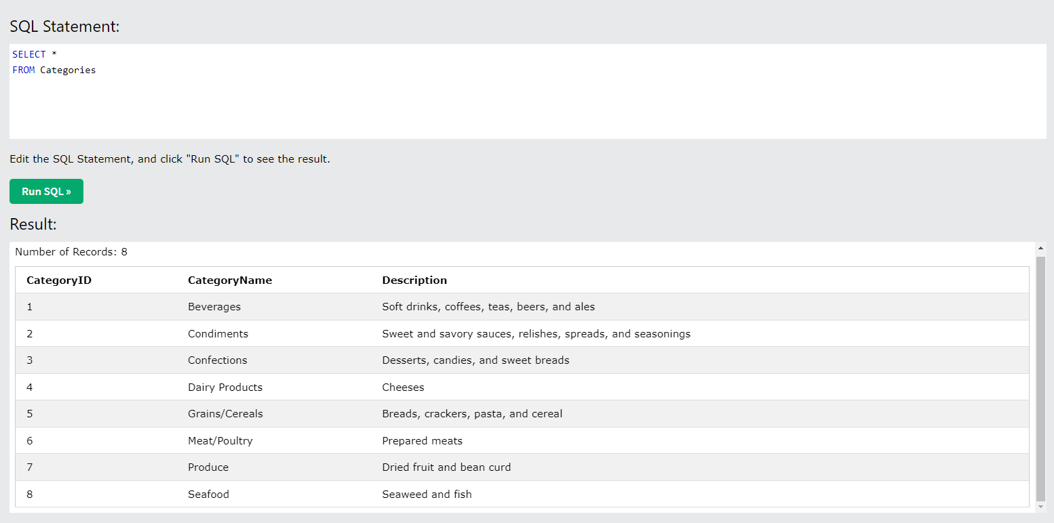Click CategoryID value 6
The height and width of the screenshot is (523, 1054).
30,441
